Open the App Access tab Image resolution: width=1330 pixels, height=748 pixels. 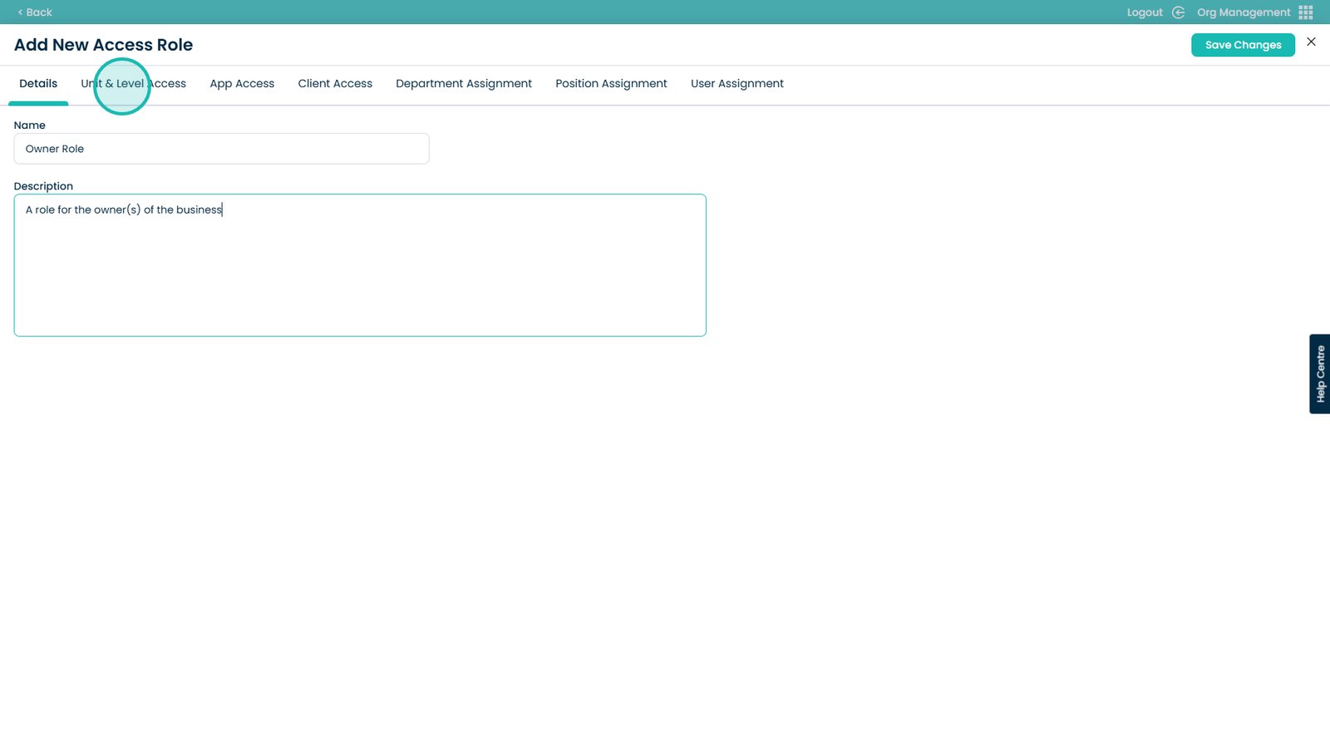tap(242, 84)
